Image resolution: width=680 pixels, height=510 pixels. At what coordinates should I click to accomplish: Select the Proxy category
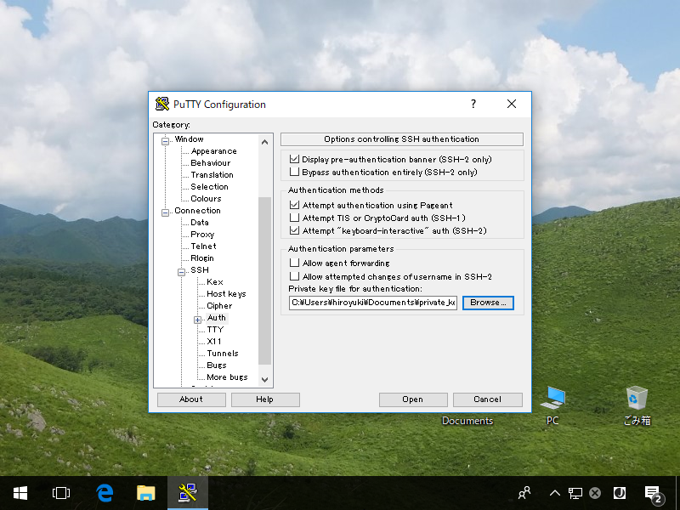[x=204, y=234]
